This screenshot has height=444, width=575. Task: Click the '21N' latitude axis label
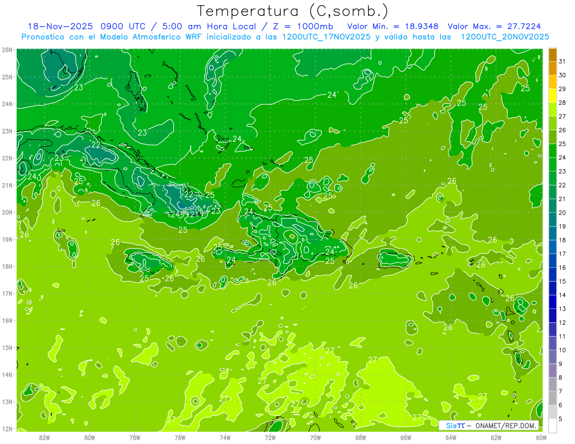point(7,185)
